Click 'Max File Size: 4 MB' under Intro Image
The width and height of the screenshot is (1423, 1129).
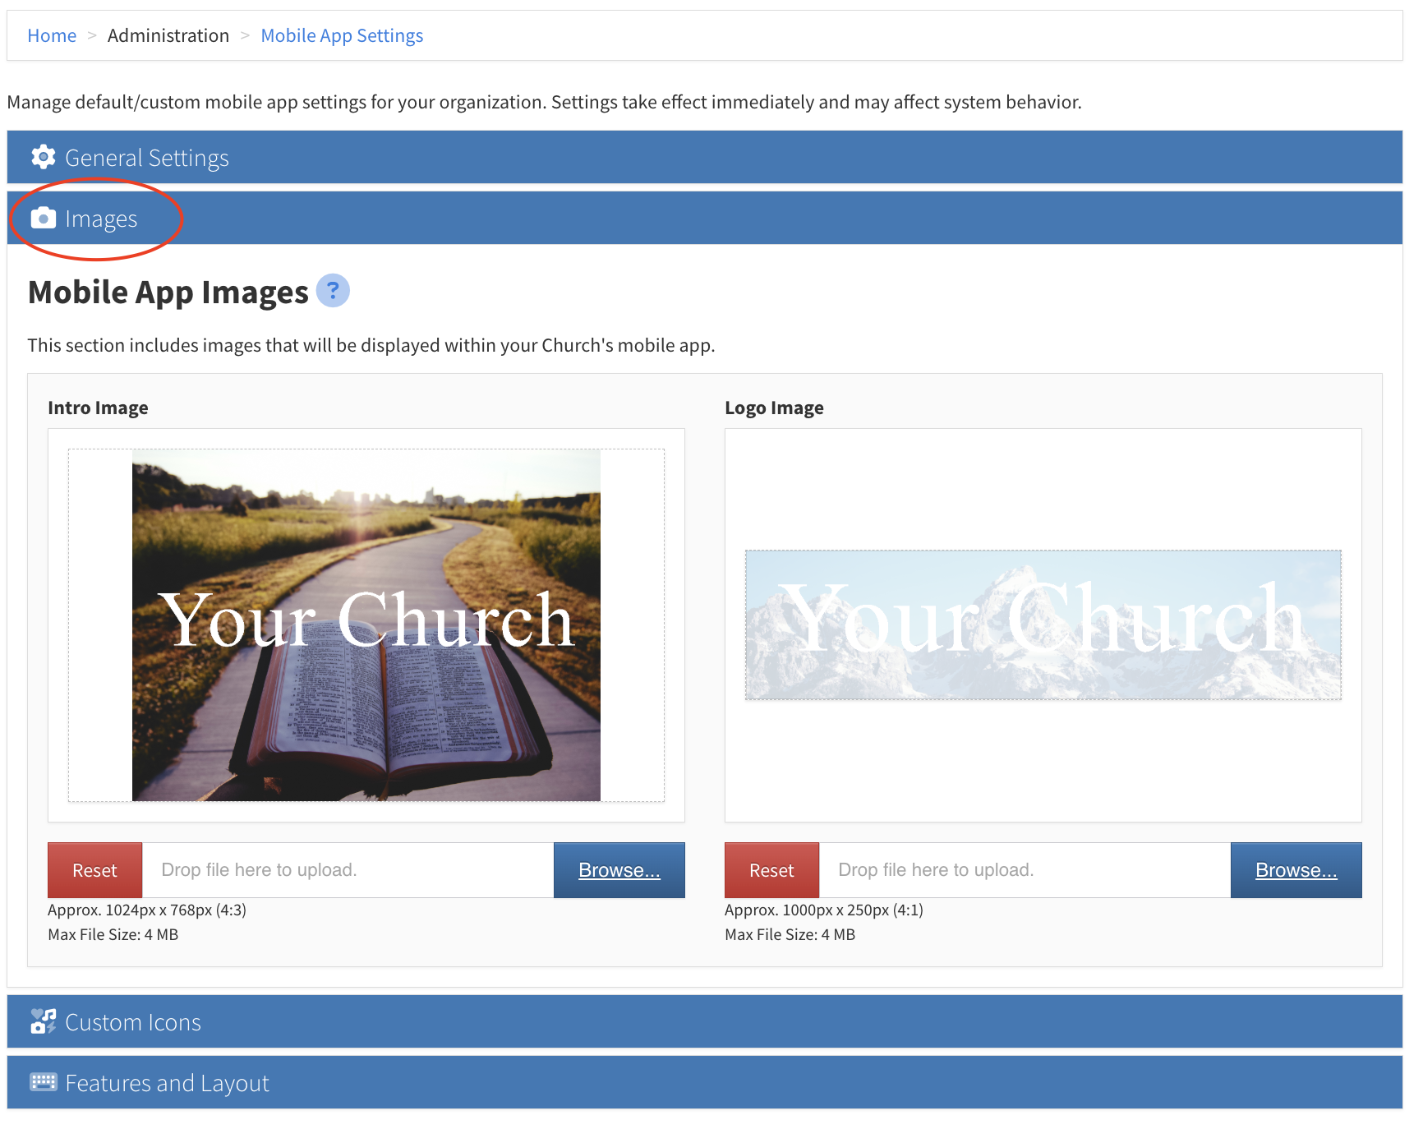(113, 934)
